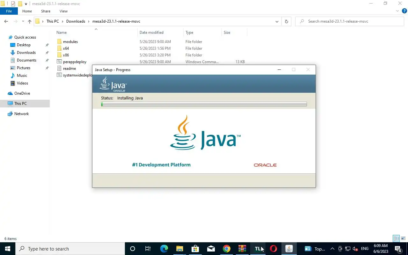Open Music in navigation pane
This screenshot has width=408, height=255.
(22, 76)
